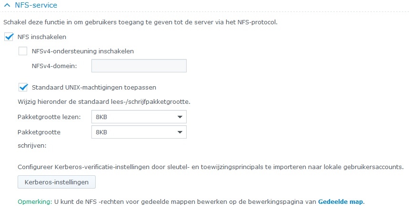Focus the NFSv4-domein text field

coord(139,66)
